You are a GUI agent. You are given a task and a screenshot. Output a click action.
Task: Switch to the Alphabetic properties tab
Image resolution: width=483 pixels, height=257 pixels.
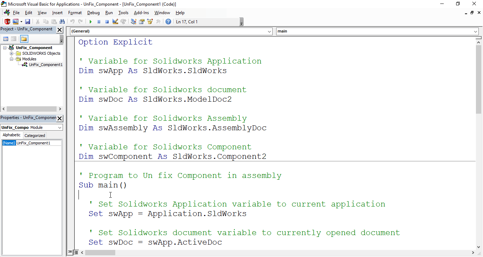pyautogui.click(x=12, y=135)
